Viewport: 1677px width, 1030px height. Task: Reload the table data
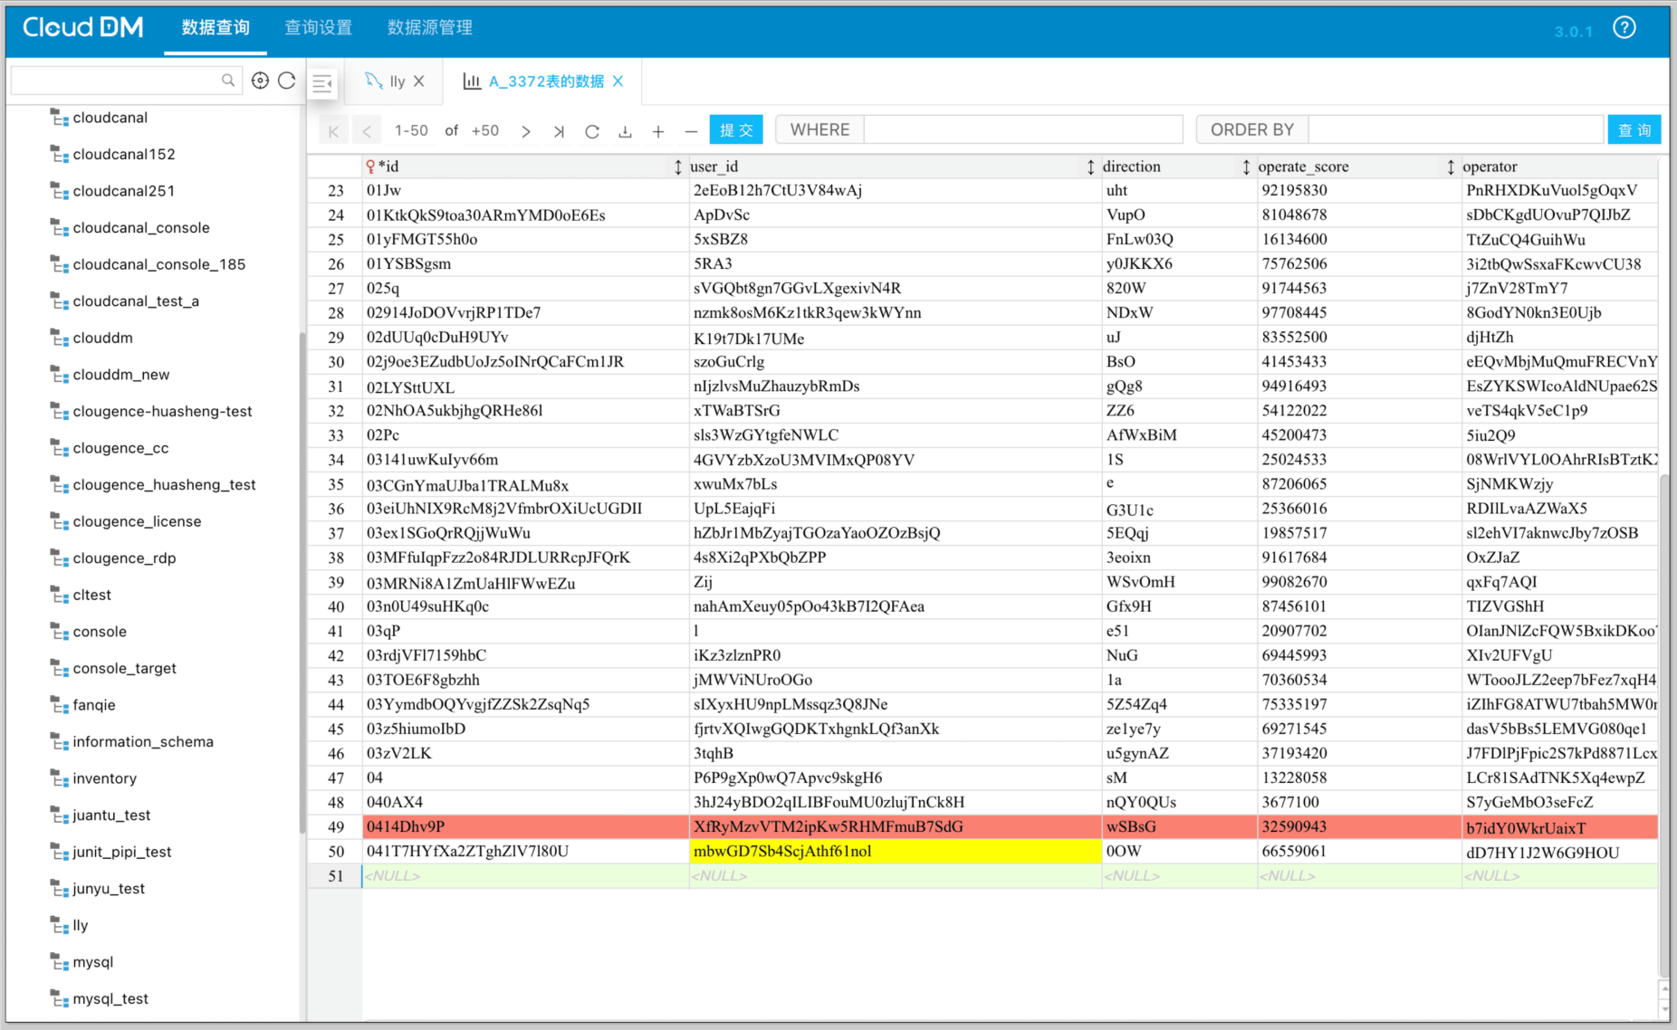pyautogui.click(x=592, y=131)
